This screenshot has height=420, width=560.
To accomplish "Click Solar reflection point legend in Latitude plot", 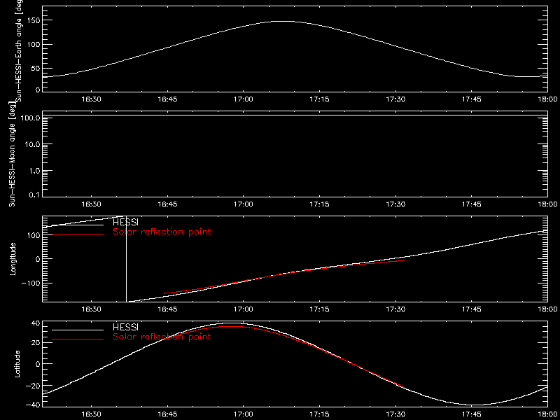I will coord(162,337).
